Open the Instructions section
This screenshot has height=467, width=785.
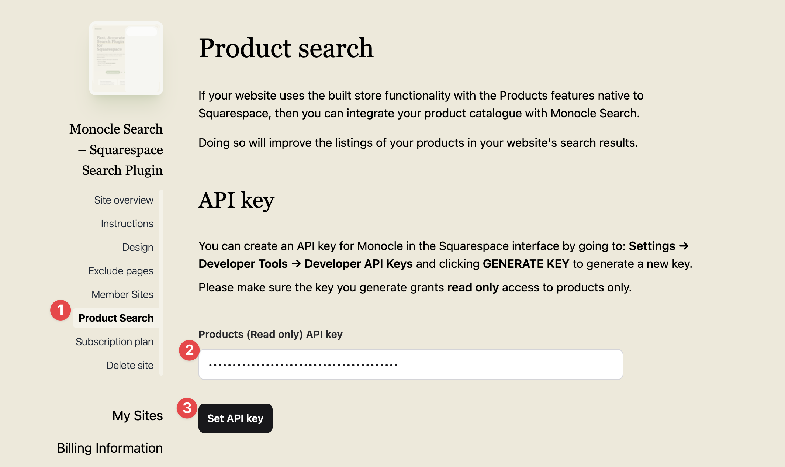[127, 224]
